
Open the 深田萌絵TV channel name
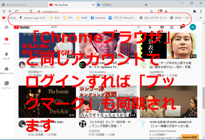(x=35, y=72)
